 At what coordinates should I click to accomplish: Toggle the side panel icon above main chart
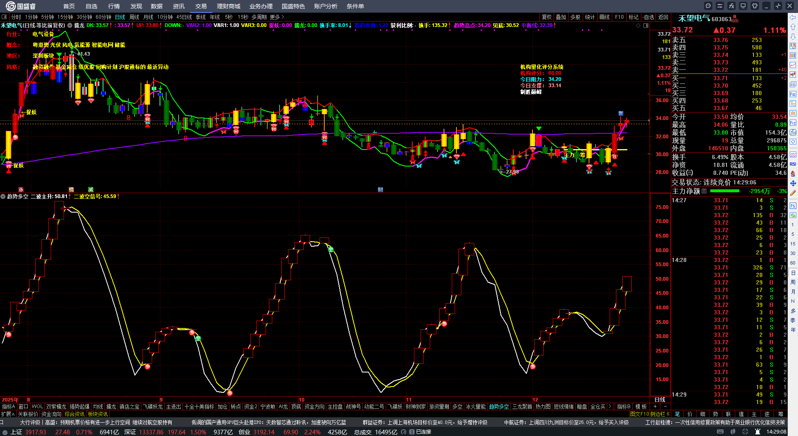coord(646,25)
